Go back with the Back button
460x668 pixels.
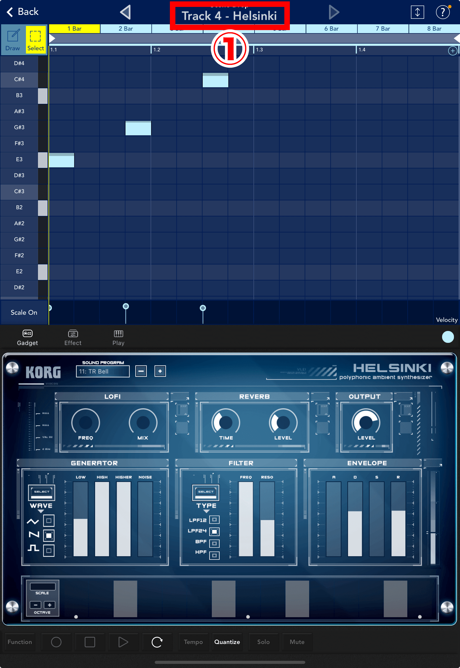click(x=23, y=12)
